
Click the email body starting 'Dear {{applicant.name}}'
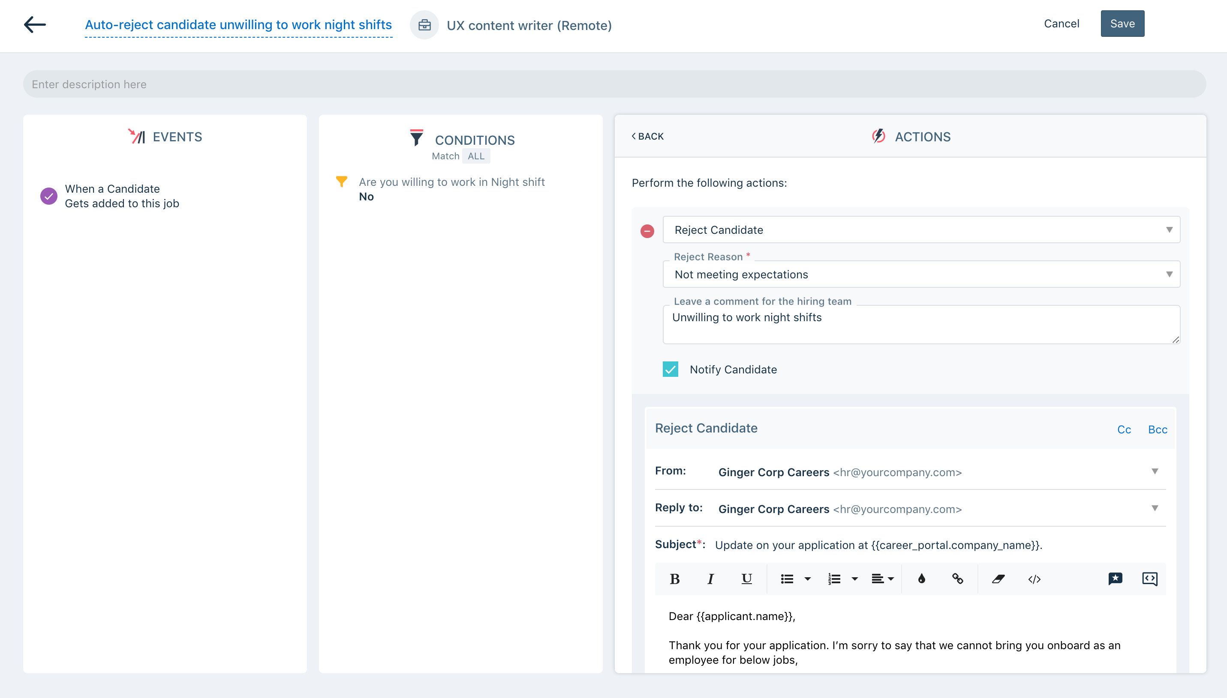pos(732,616)
